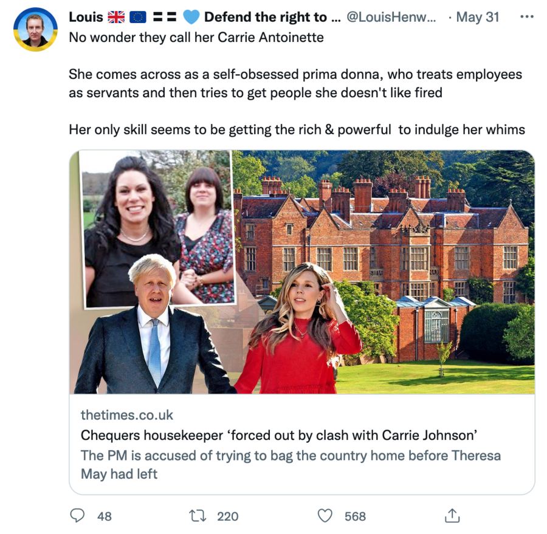This screenshot has height=534, width=547.
Task: Click the thetimes.co.uk domain label
Action: pos(127,416)
